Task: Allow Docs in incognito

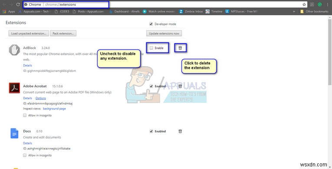Action: 25,155
